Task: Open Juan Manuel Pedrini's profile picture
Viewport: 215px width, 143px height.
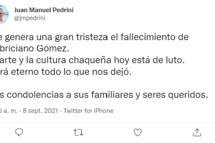Action: pyautogui.click(x=4, y=14)
